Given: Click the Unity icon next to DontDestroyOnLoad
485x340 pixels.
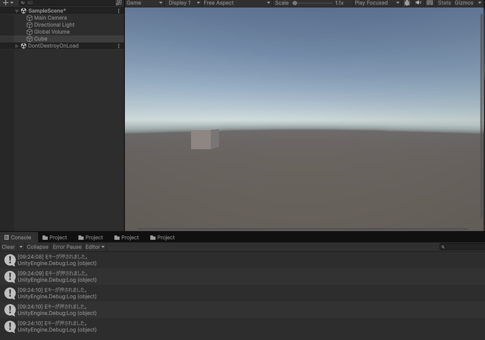Looking at the screenshot, I should [x=24, y=46].
